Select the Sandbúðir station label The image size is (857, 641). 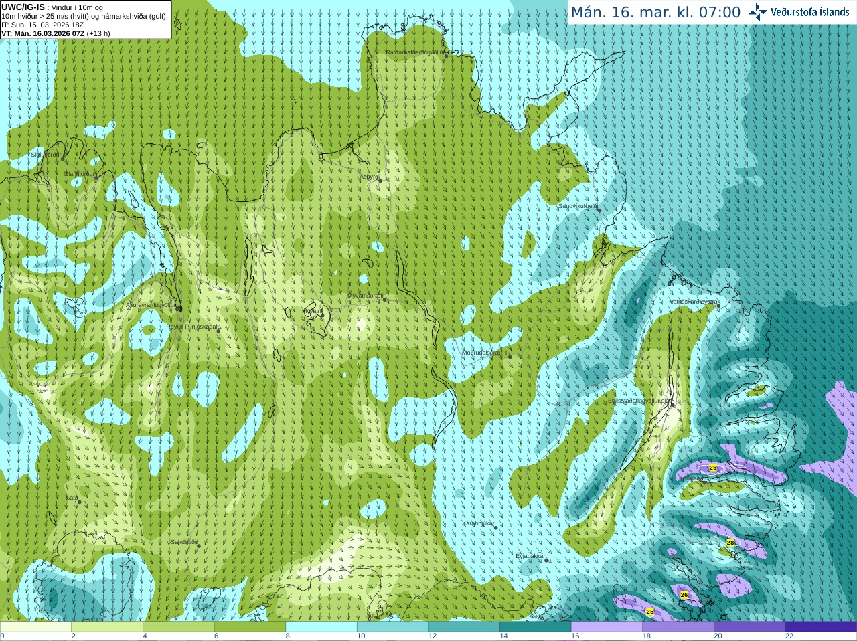(x=185, y=542)
